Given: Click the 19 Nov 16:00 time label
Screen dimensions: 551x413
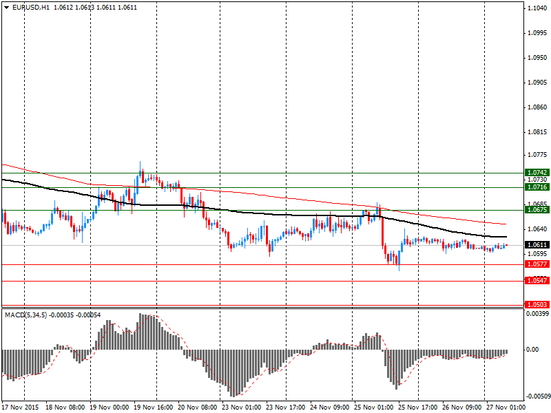Looking at the screenshot, I should coord(153,407).
